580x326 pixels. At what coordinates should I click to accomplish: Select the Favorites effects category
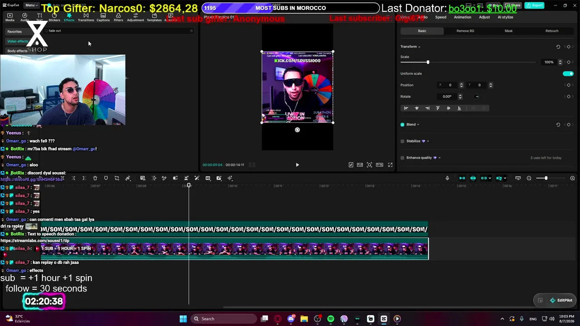coord(14,32)
